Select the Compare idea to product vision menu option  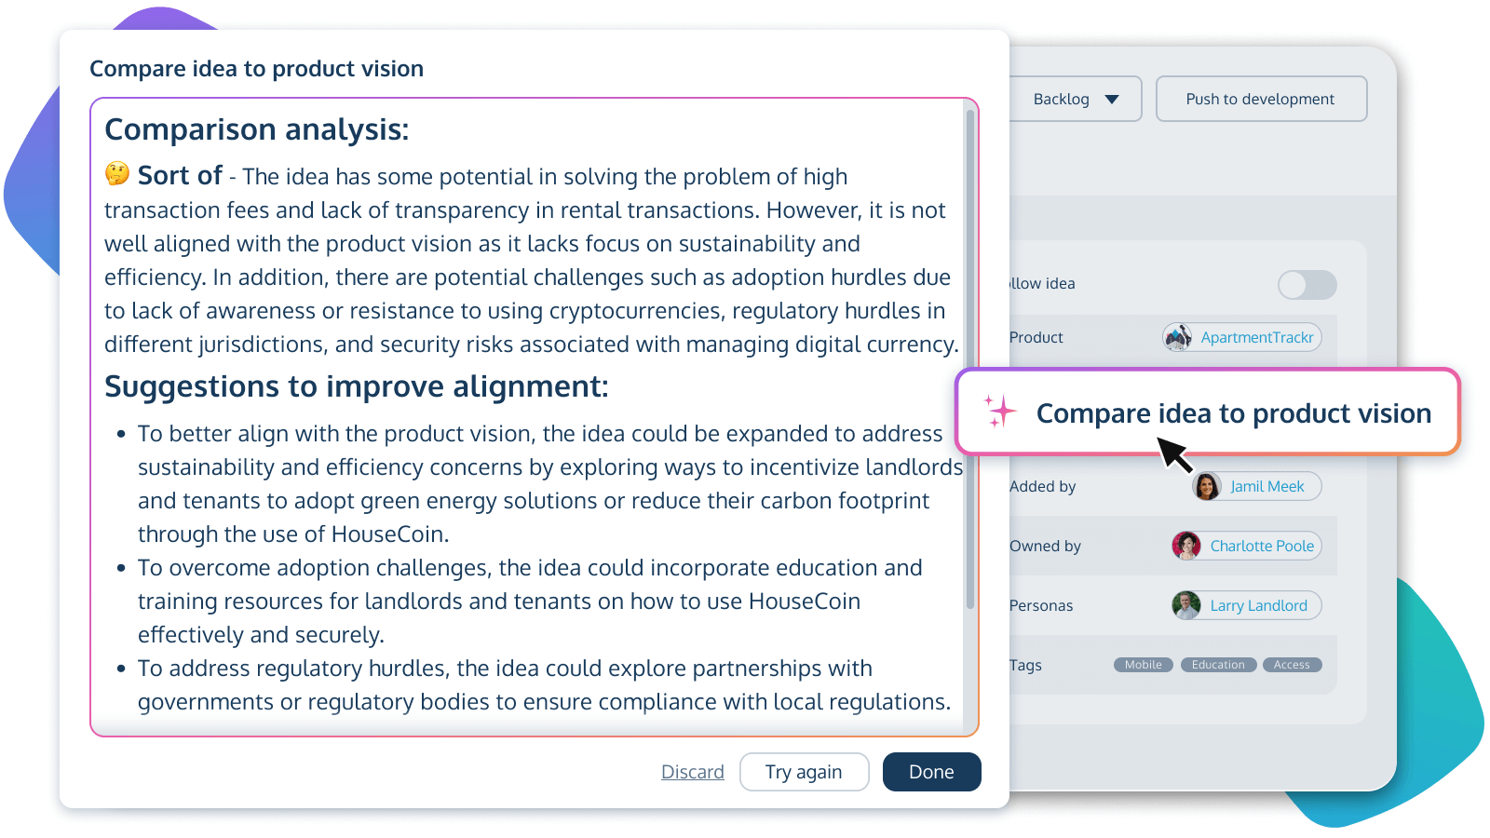1233,412
